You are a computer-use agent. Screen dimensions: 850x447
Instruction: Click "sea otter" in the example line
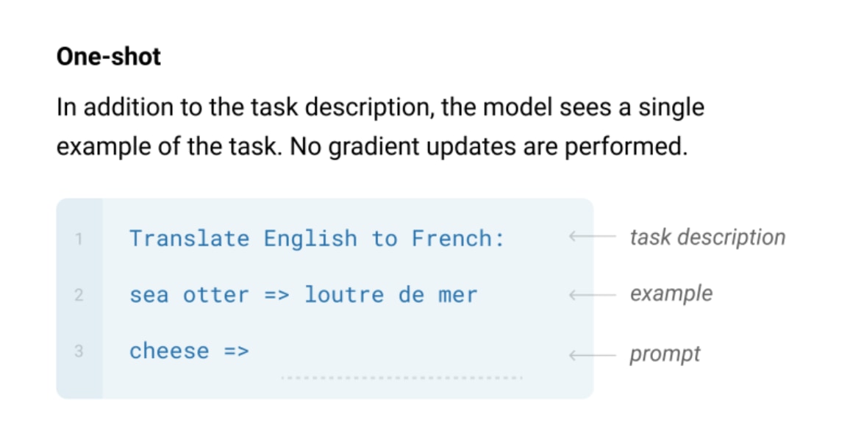click(x=190, y=295)
